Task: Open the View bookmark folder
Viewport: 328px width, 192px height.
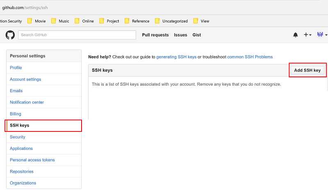Action: 201,21
